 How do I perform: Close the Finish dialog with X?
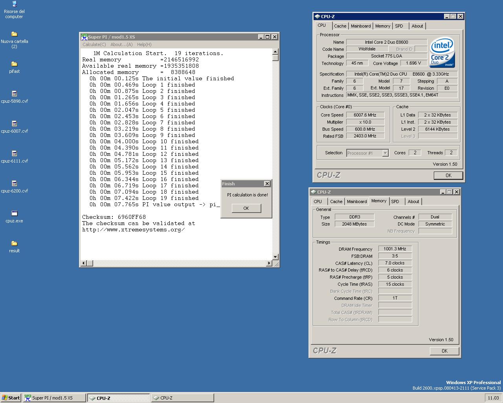coord(267,184)
